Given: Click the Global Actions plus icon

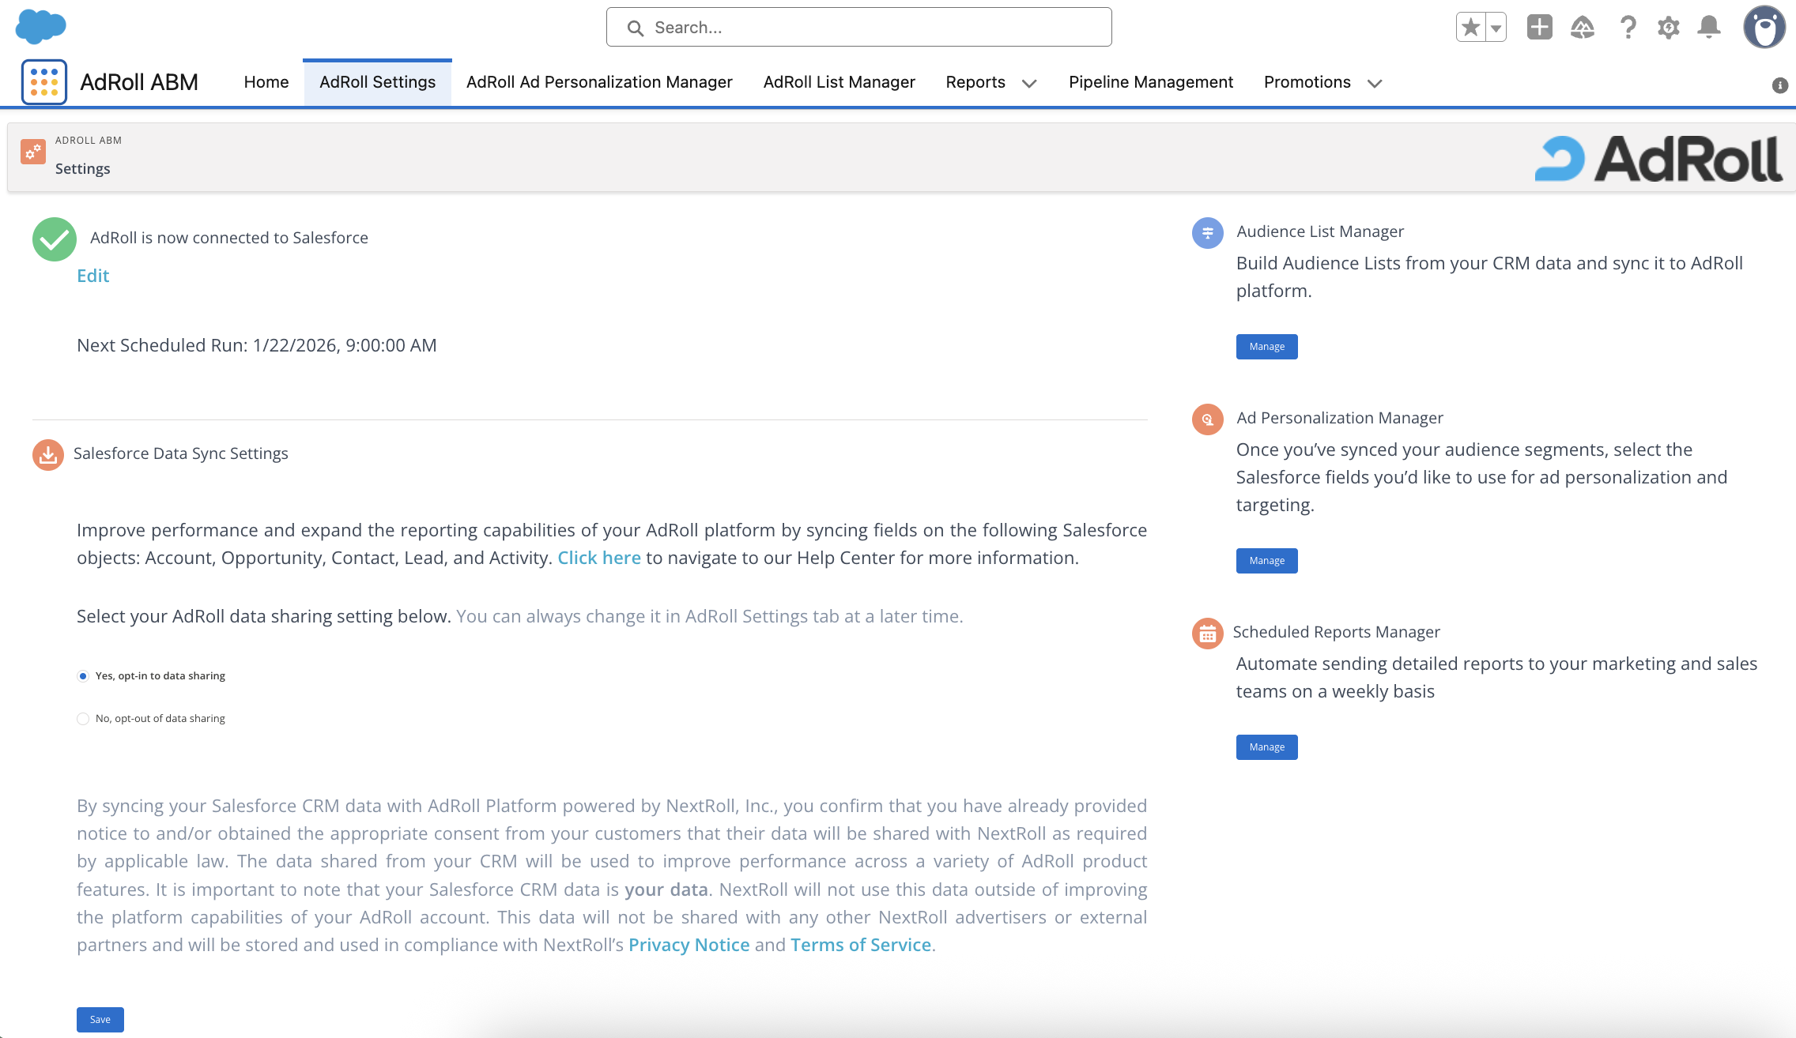Looking at the screenshot, I should click(1539, 28).
